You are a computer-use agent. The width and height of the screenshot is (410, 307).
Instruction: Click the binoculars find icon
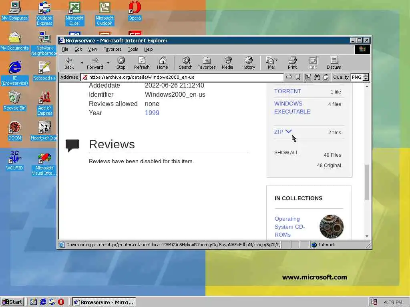point(317,77)
